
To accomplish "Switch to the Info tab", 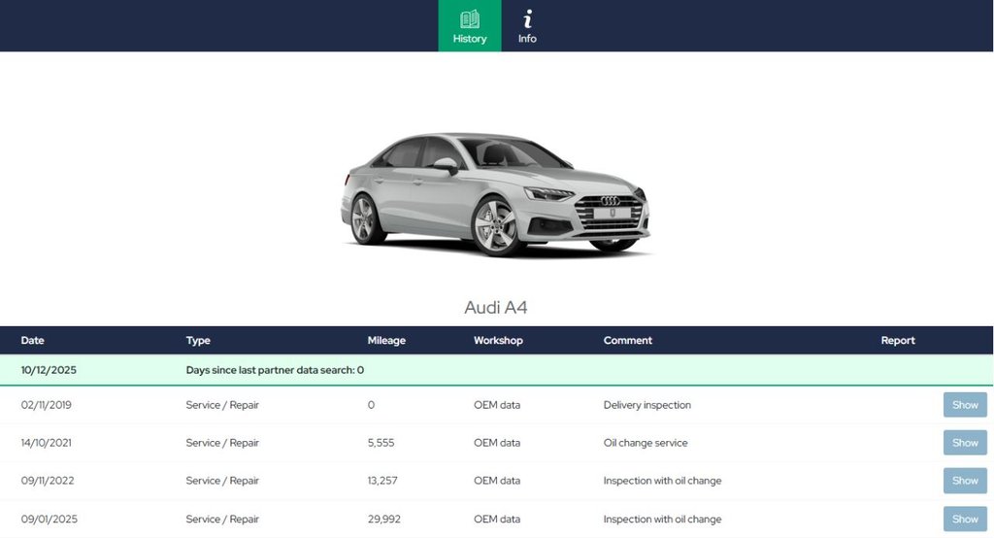I will pyautogui.click(x=527, y=26).
